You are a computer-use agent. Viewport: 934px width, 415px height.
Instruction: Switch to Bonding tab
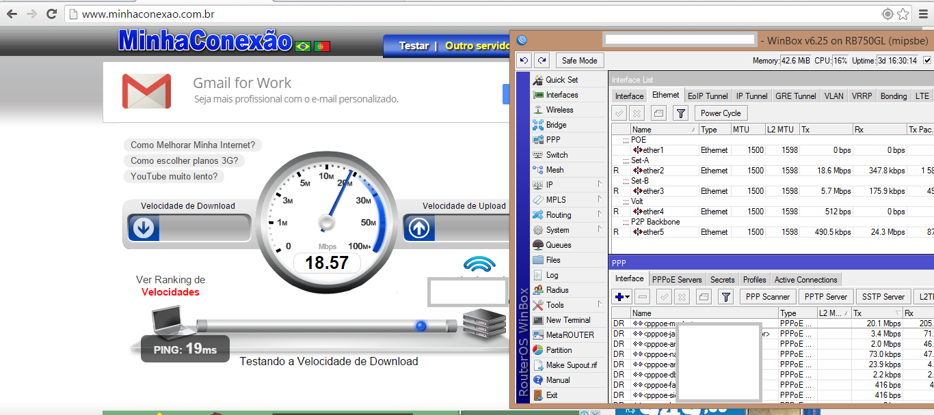(894, 96)
